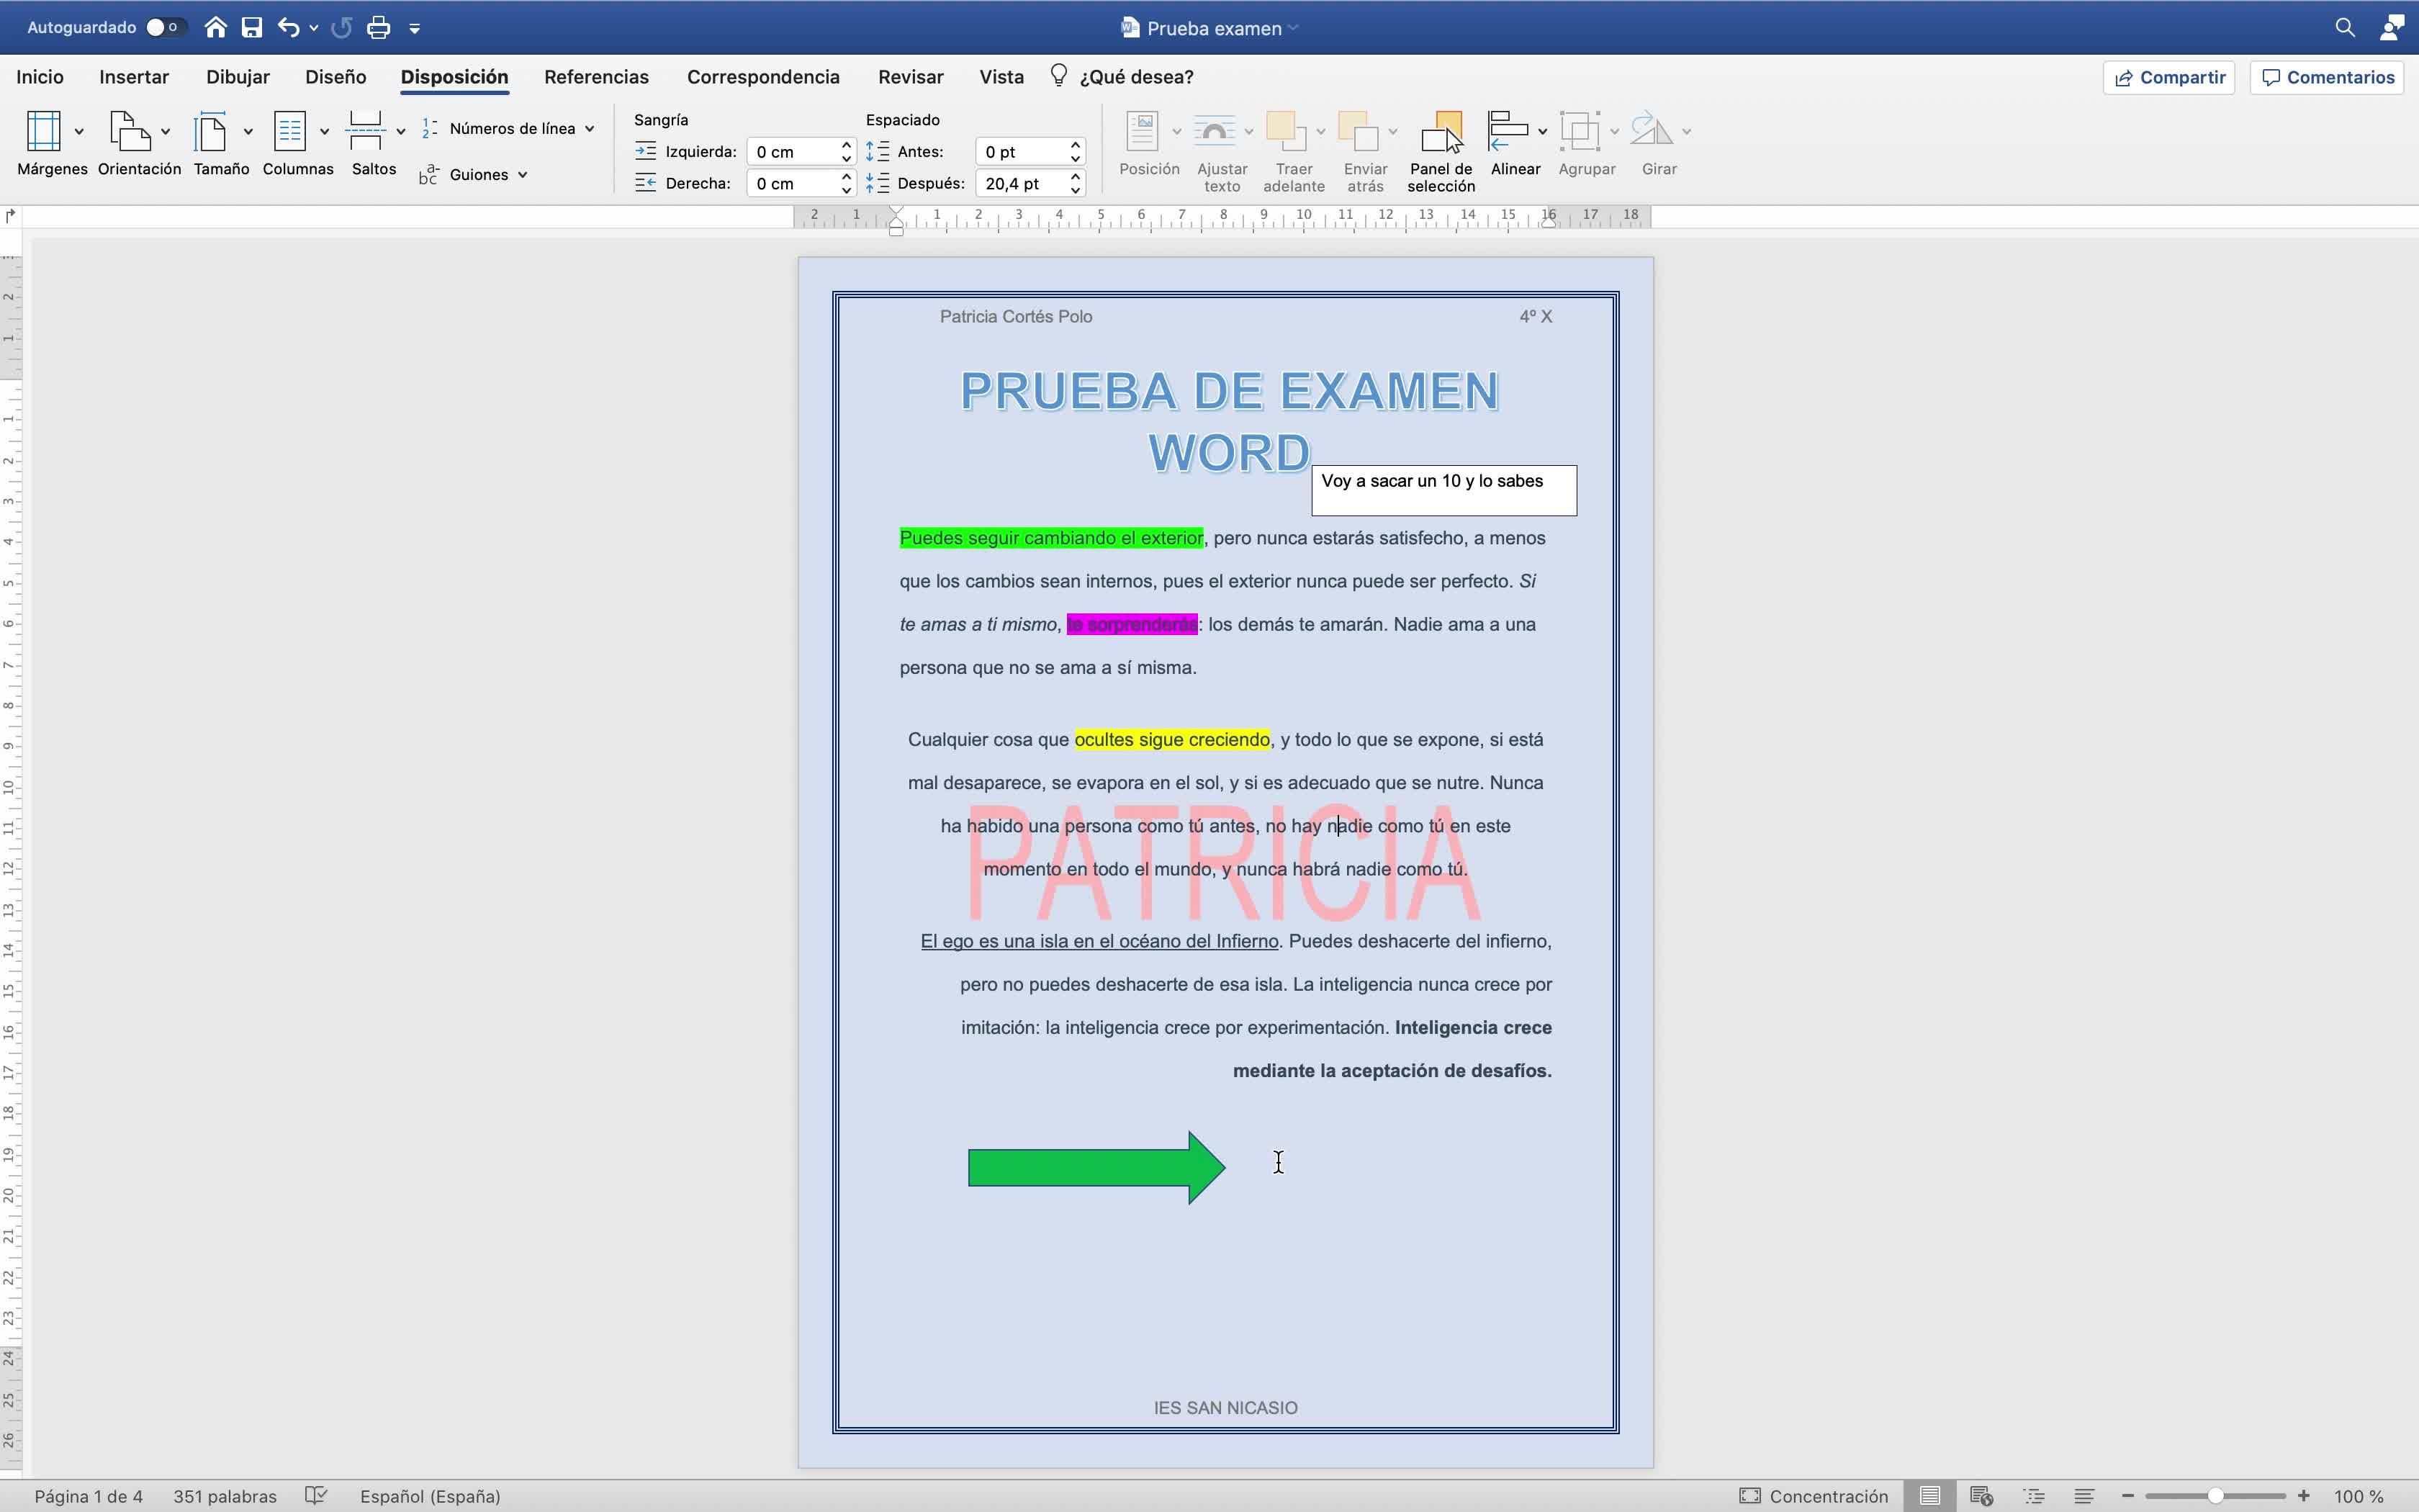Click the save disk icon

pyautogui.click(x=252, y=28)
